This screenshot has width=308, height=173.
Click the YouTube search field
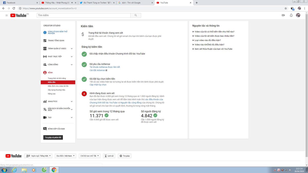[x=84, y=15]
